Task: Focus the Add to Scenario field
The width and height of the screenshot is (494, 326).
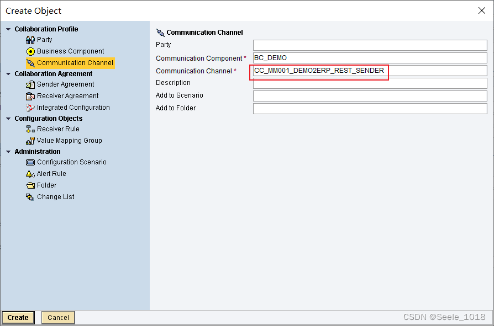Action: pos(370,96)
